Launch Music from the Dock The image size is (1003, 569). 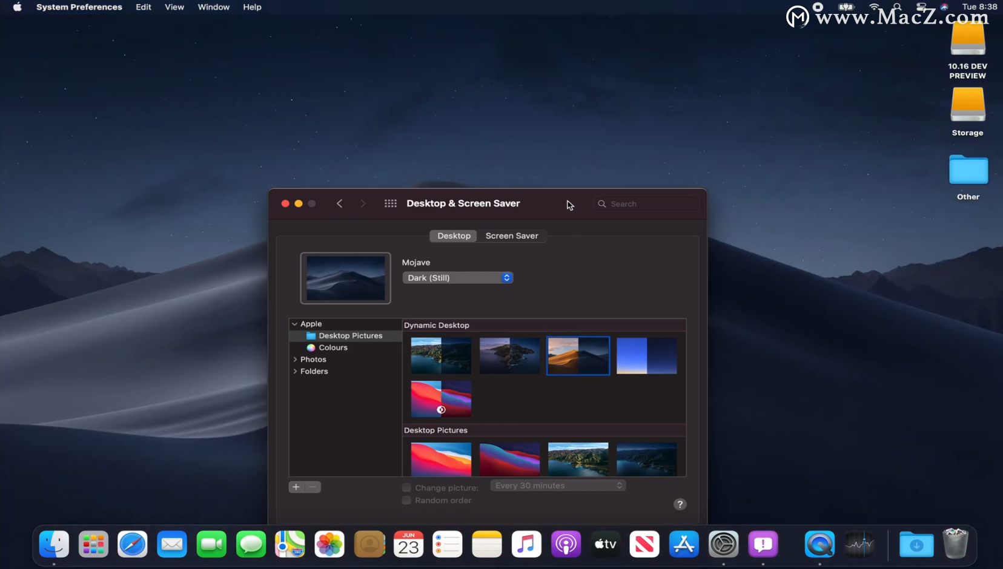click(526, 544)
